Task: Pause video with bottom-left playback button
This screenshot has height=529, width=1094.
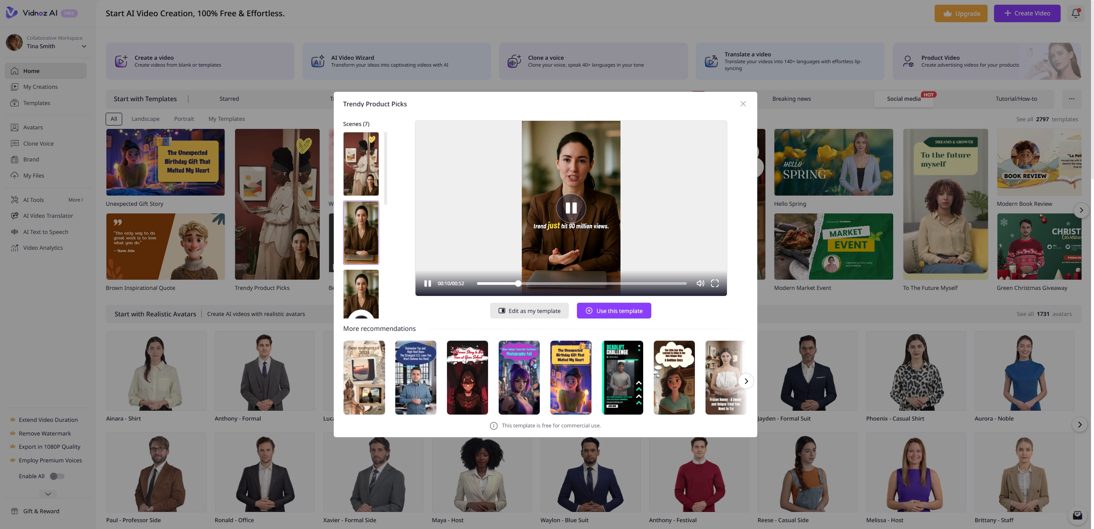Action: 427,283
